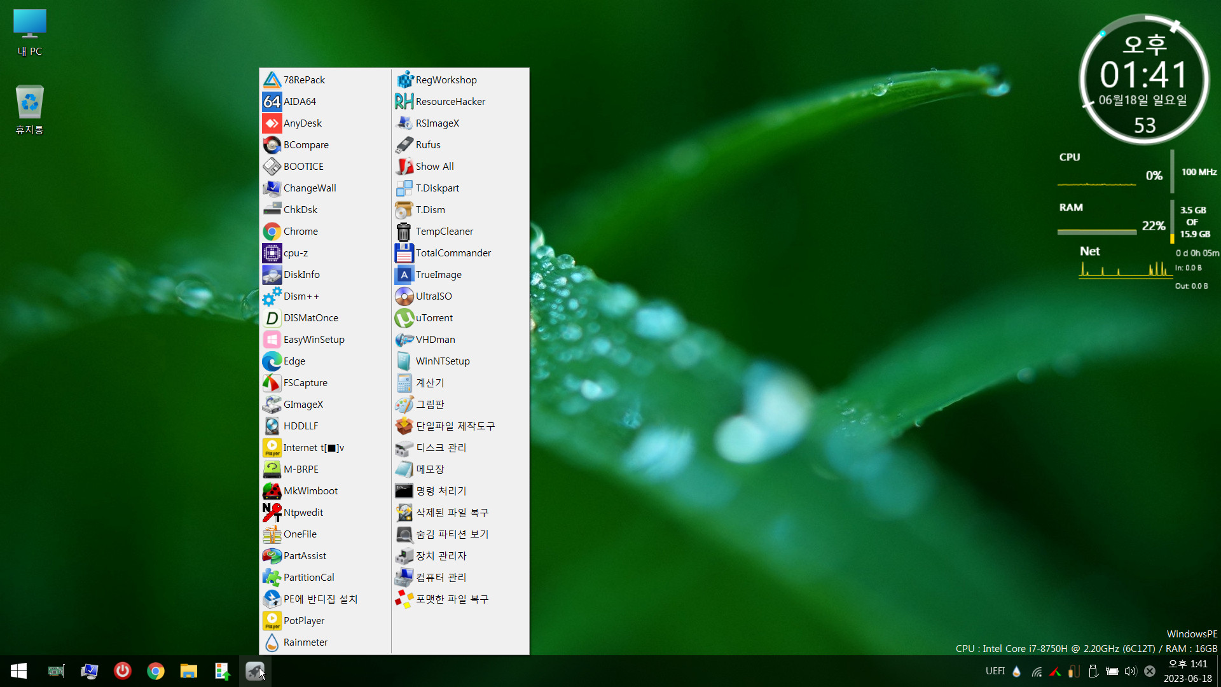Select 'PE에 반디집 설치' menu entry

click(x=325, y=599)
